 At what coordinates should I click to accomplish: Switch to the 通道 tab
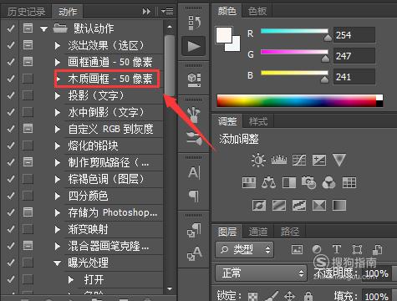click(x=258, y=232)
